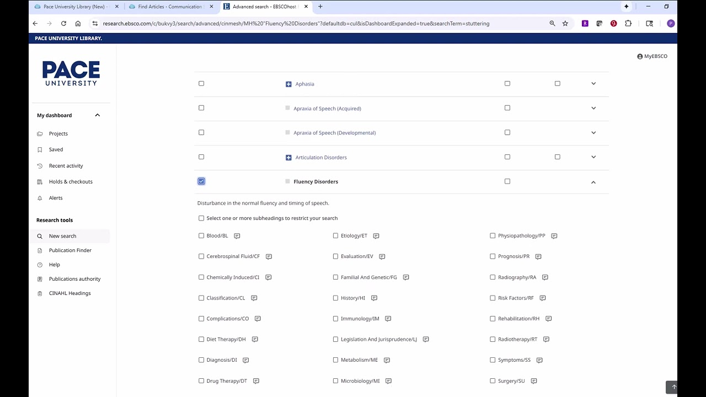Uncheck the Fluency Disorders heading checkbox
The width and height of the screenshot is (706, 397).
pos(201,181)
